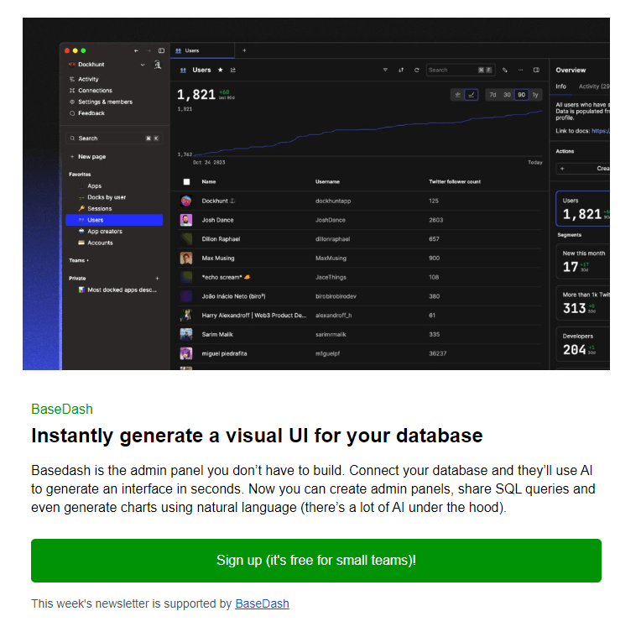
Task: Select App creators in Favorites
Action: (105, 232)
